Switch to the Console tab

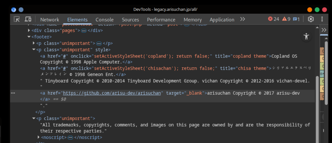[x=105, y=20]
